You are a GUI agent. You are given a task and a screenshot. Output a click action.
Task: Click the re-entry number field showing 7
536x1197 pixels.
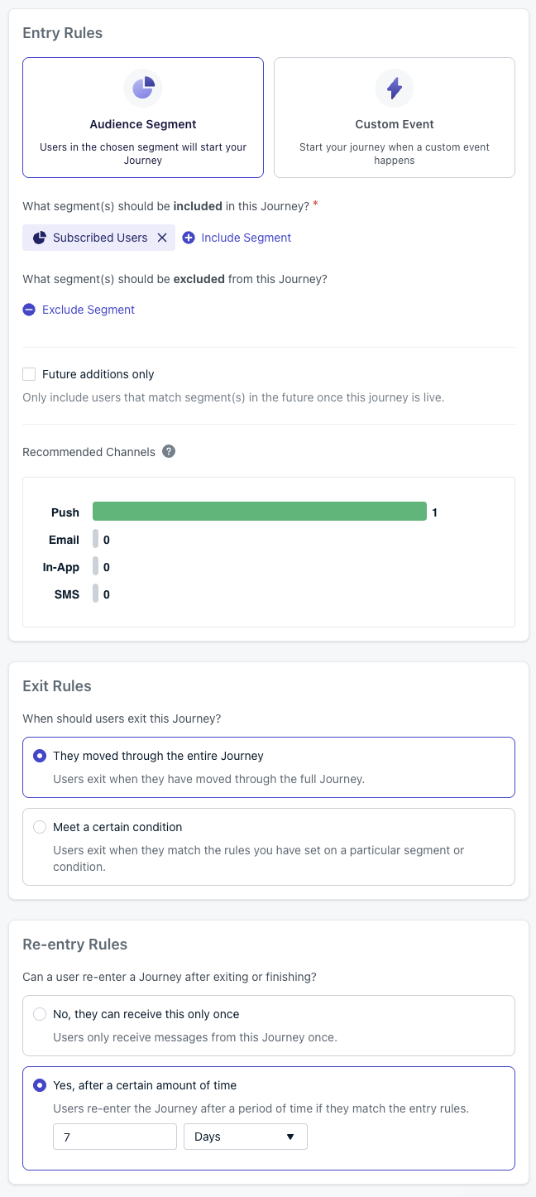[115, 1137]
